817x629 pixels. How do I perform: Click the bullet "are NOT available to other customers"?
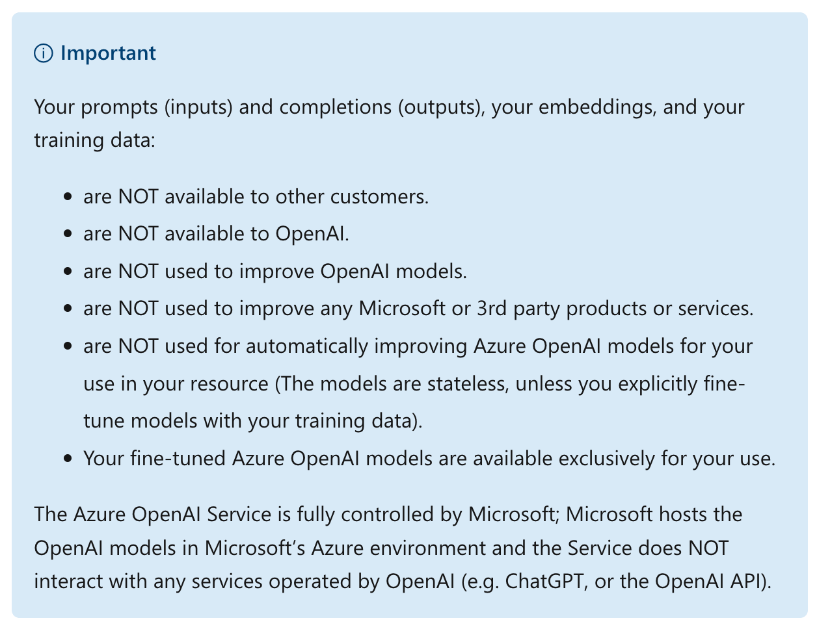[x=256, y=196]
